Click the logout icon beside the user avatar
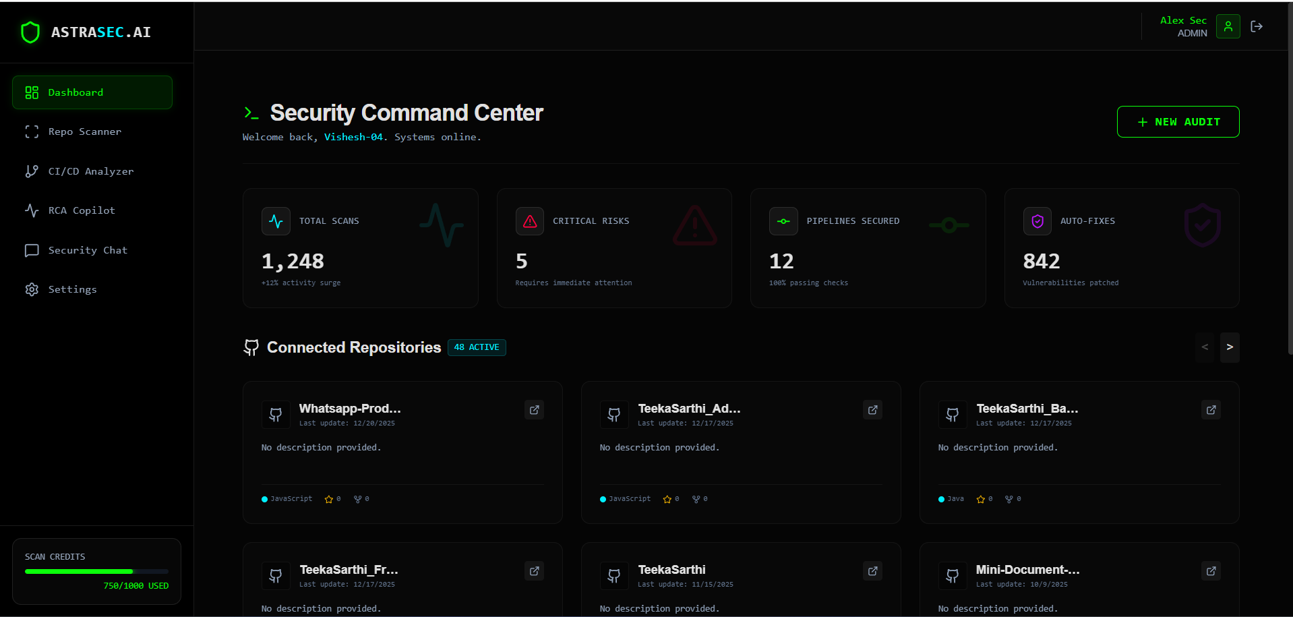Screen dimensions: 1293x617 [x=1257, y=26]
